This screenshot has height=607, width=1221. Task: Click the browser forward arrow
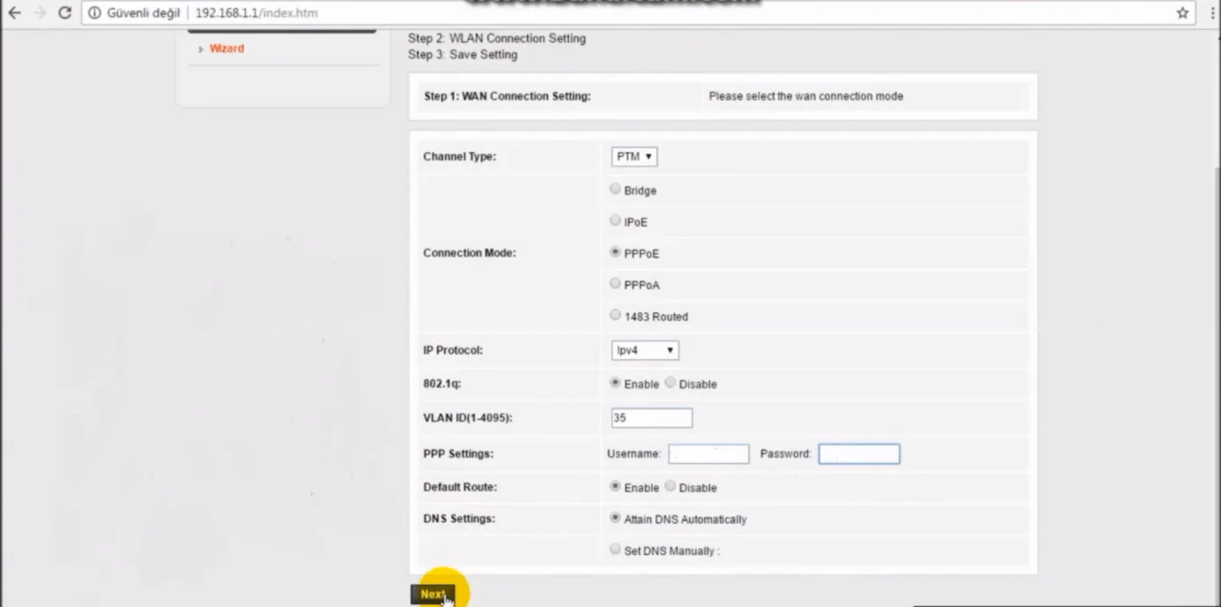tap(39, 13)
